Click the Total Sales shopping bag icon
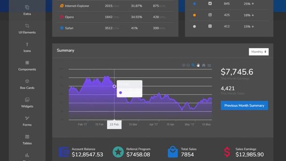286x161 pixels. tap(173, 152)
